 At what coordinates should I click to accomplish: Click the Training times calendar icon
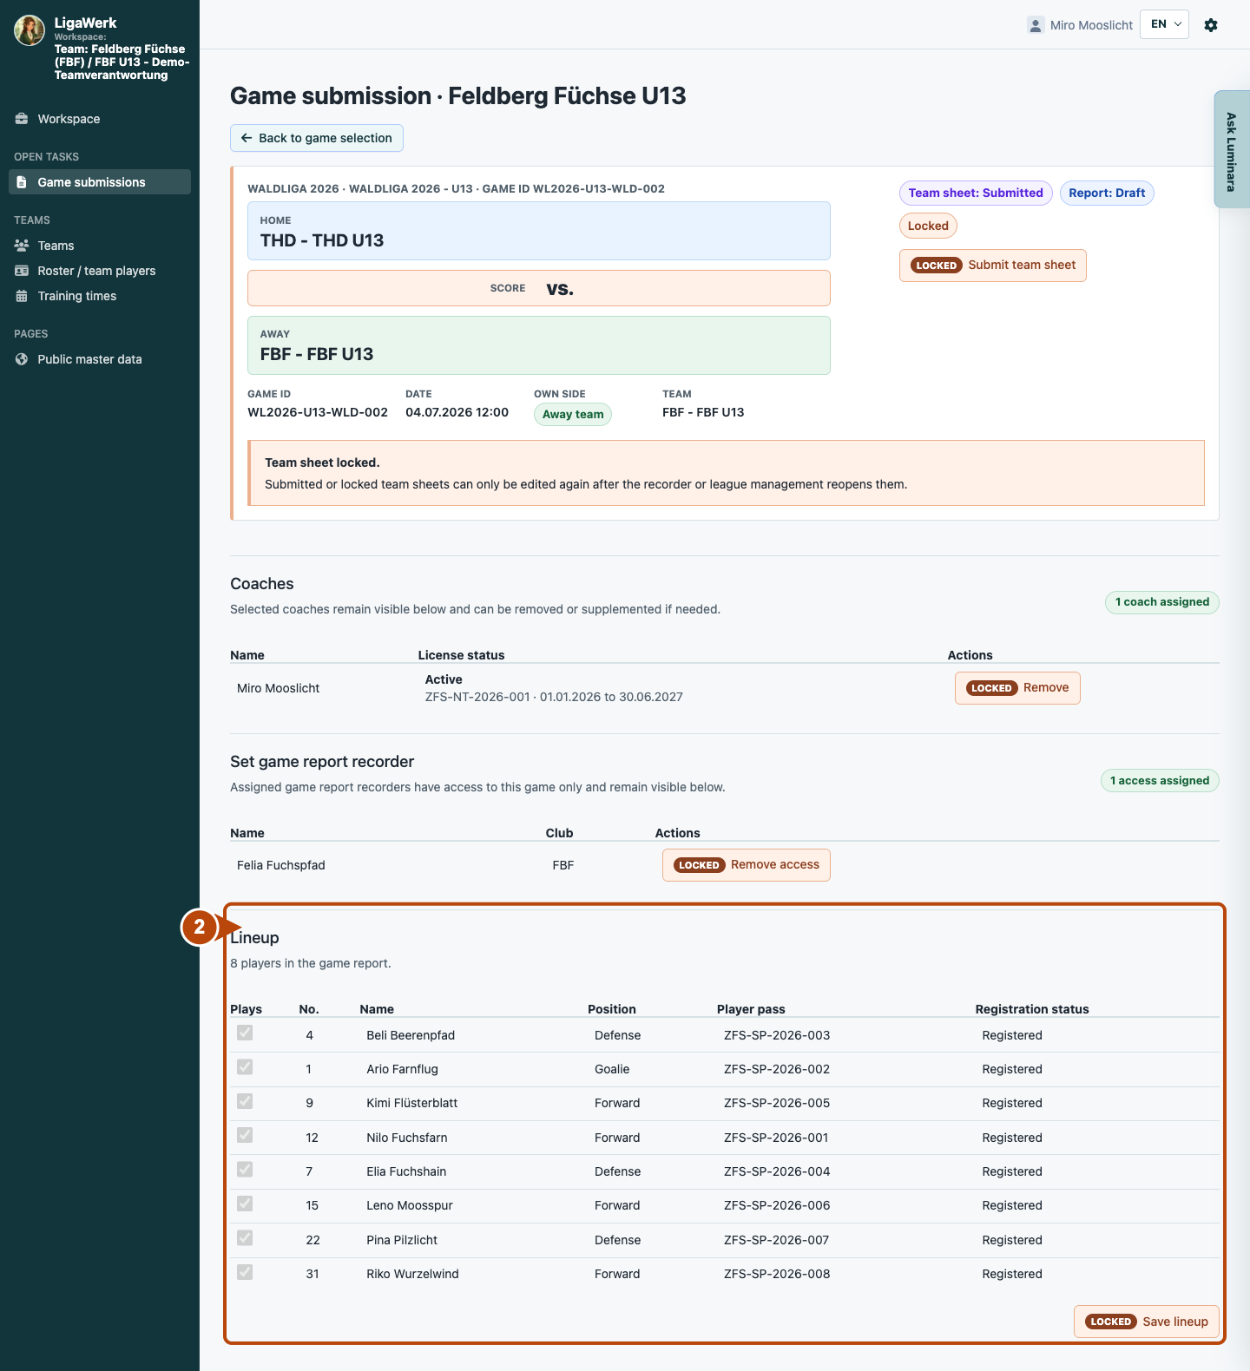coord(22,296)
